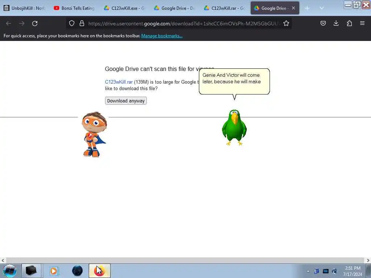Open the Windows Start orb
The height and width of the screenshot is (278, 371).
[9, 271]
